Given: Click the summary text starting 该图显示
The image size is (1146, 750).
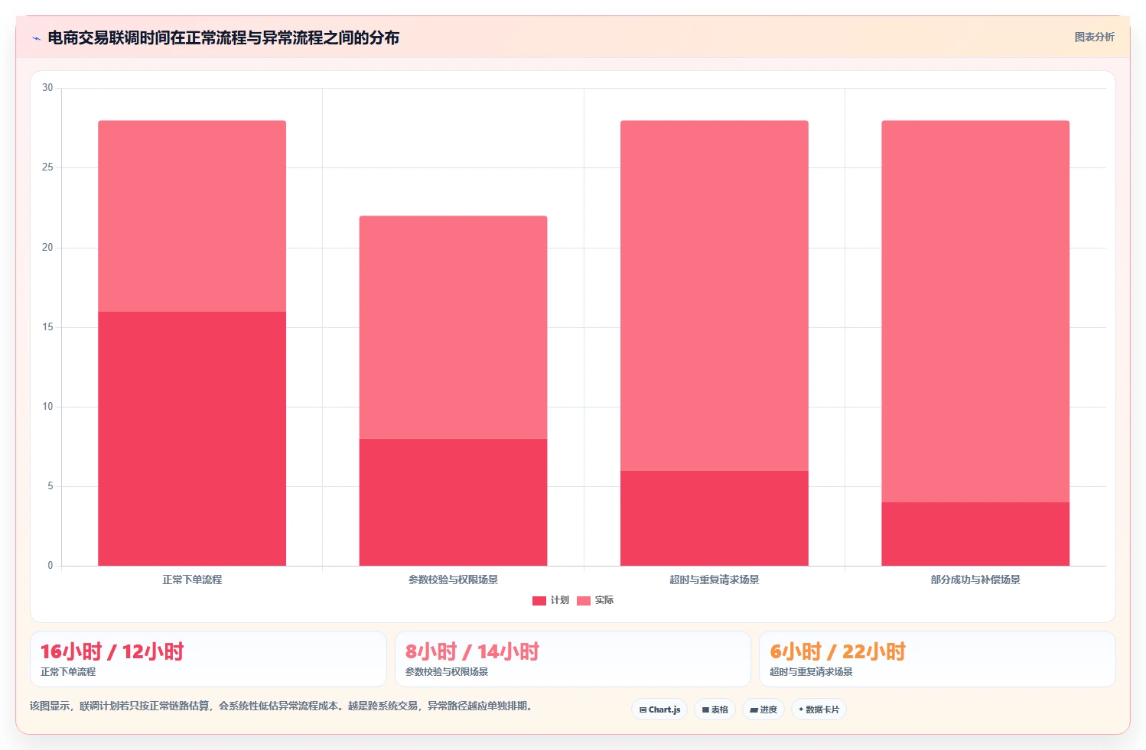Looking at the screenshot, I should tap(282, 706).
